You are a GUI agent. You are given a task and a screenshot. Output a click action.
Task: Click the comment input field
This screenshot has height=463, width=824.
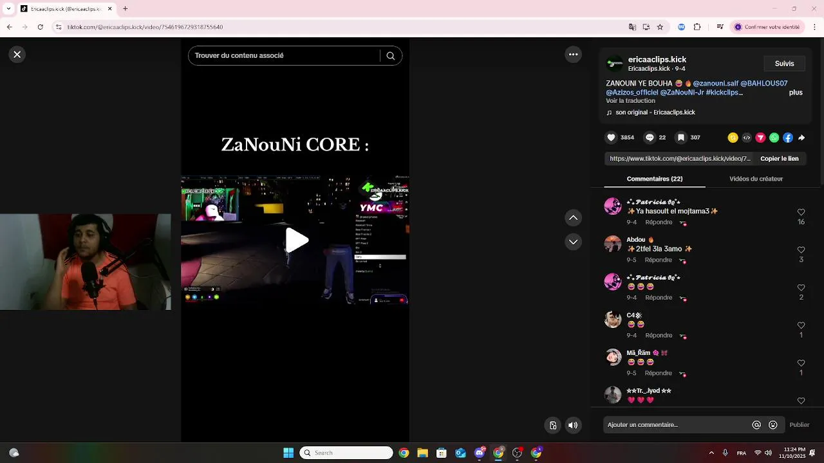676,425
